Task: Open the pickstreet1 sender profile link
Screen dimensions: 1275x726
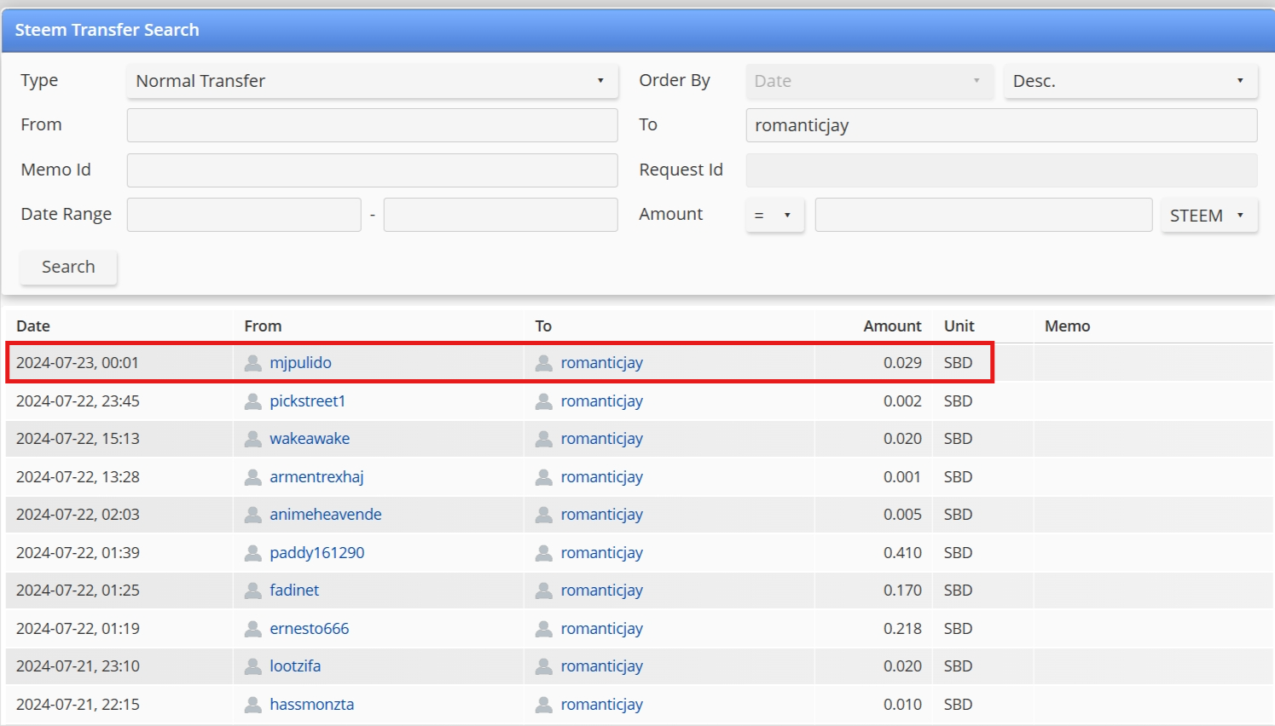Action: [x=307, y=401]
